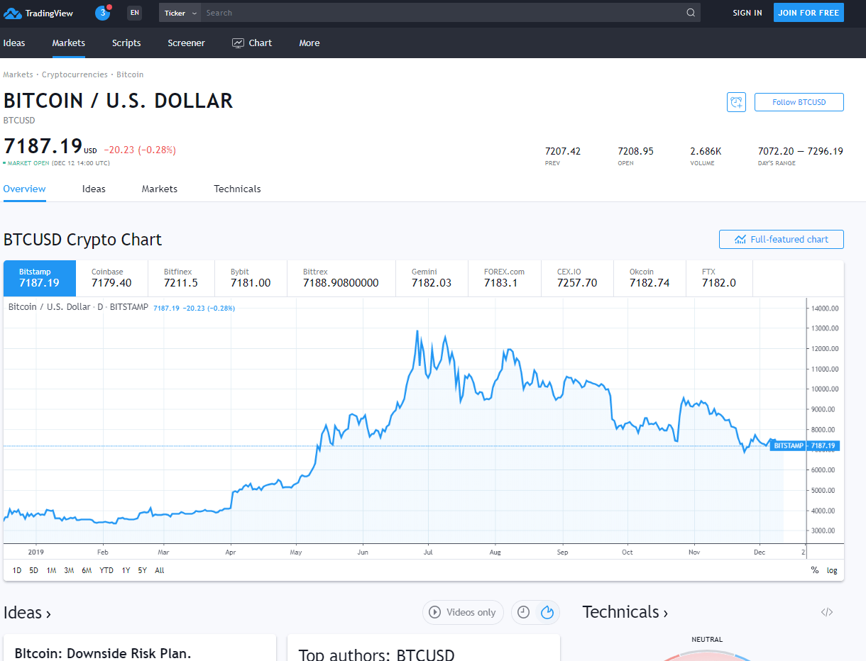
Task: Open the Technicals › section heading
Action: pos(625,612)
